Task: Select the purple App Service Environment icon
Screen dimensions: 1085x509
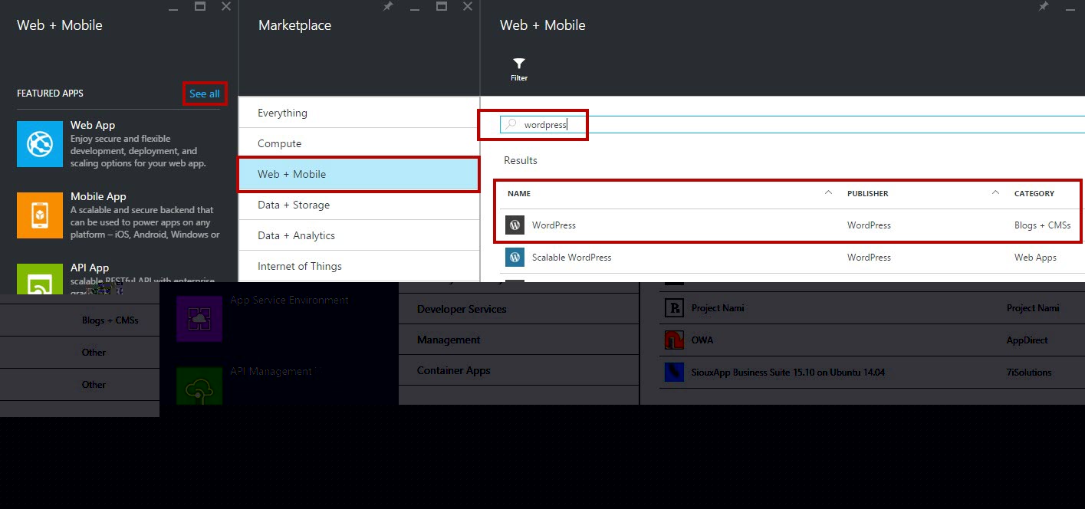Action: pyautogui.click(x=199, y=319)
